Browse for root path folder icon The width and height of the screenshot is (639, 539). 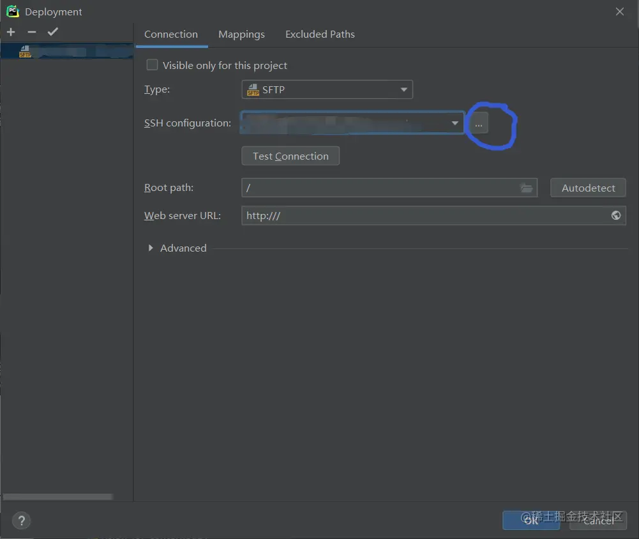coord(527,188)
